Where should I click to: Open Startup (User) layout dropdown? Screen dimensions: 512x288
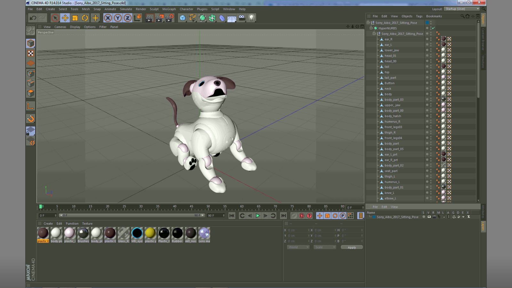click(462, 9)
